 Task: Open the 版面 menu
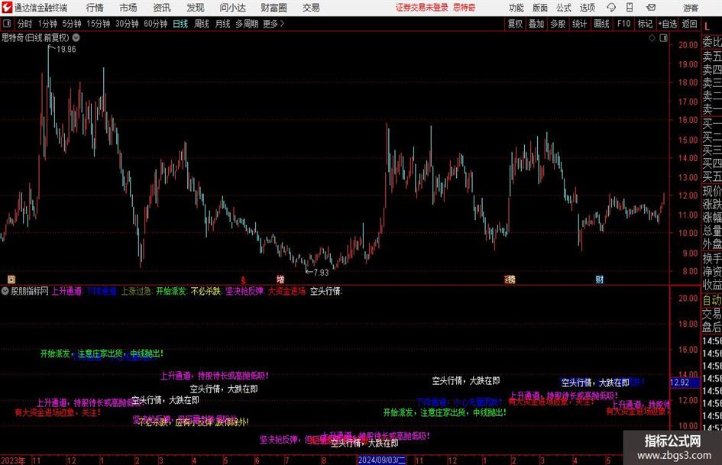click(540, 8)
